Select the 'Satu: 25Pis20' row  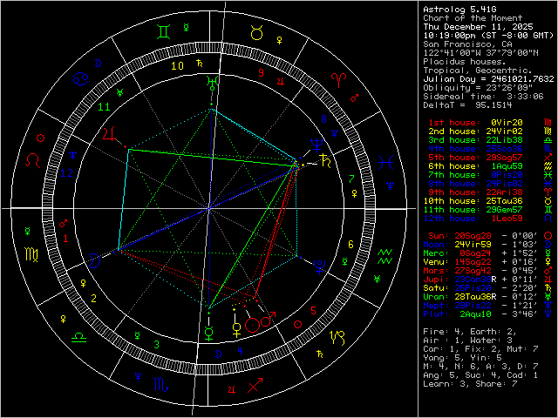(487, 288)
